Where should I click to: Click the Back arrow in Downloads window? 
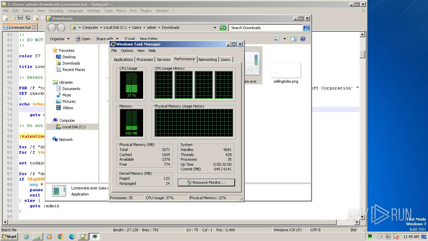pyautogui.click(x=51, y=28)
